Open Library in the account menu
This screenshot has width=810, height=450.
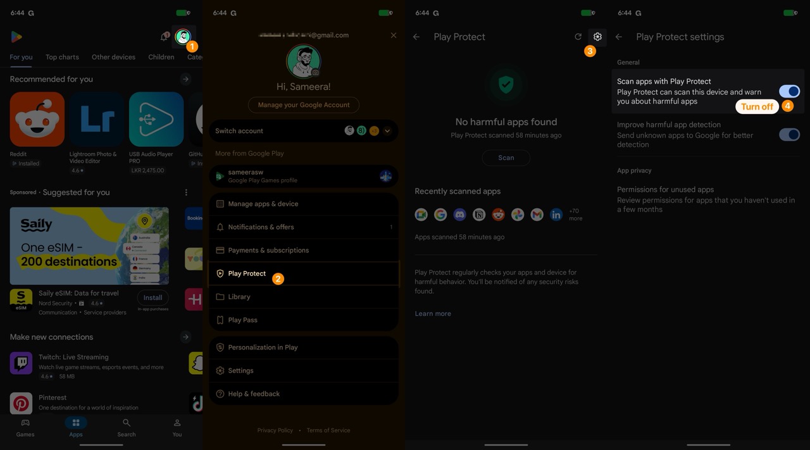[x=304, y=297]
